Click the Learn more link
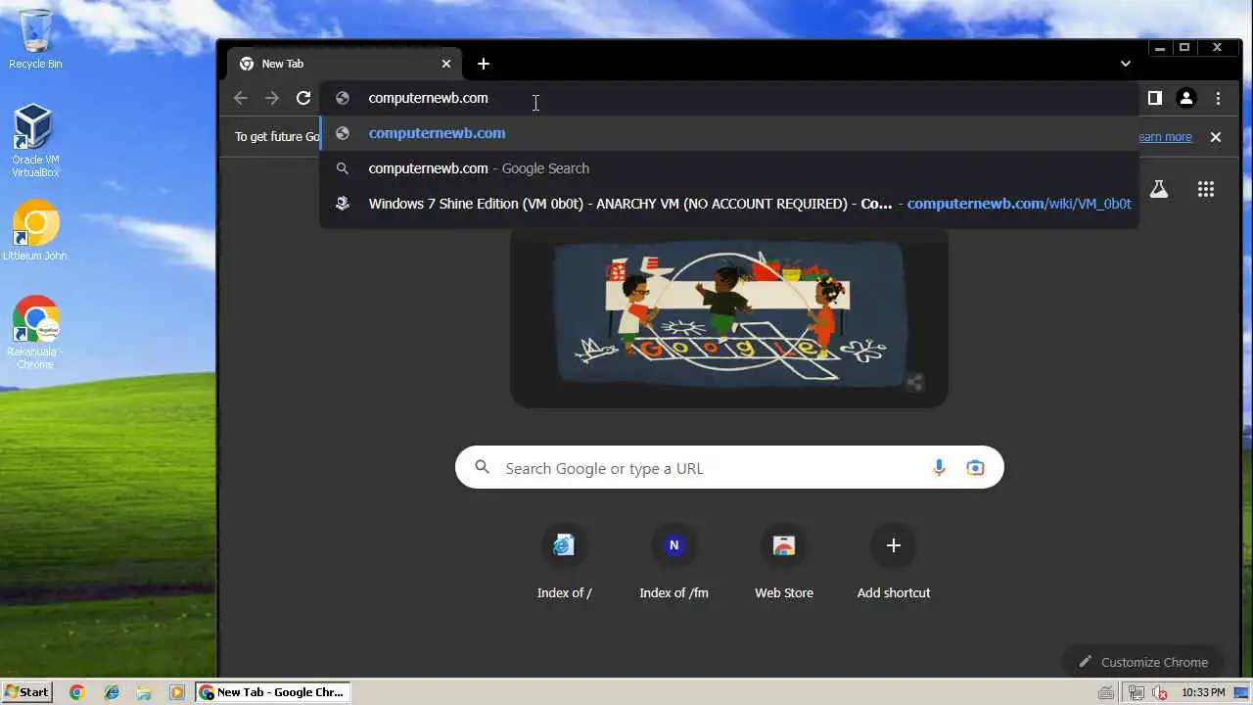The height and width of the screenshot is (705, 1253). (1165, 137)
